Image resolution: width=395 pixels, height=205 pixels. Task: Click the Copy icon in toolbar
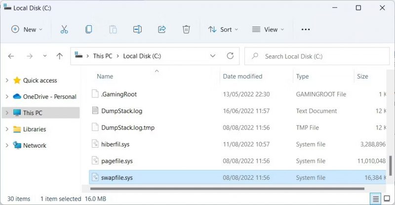[x=88, y=30]
